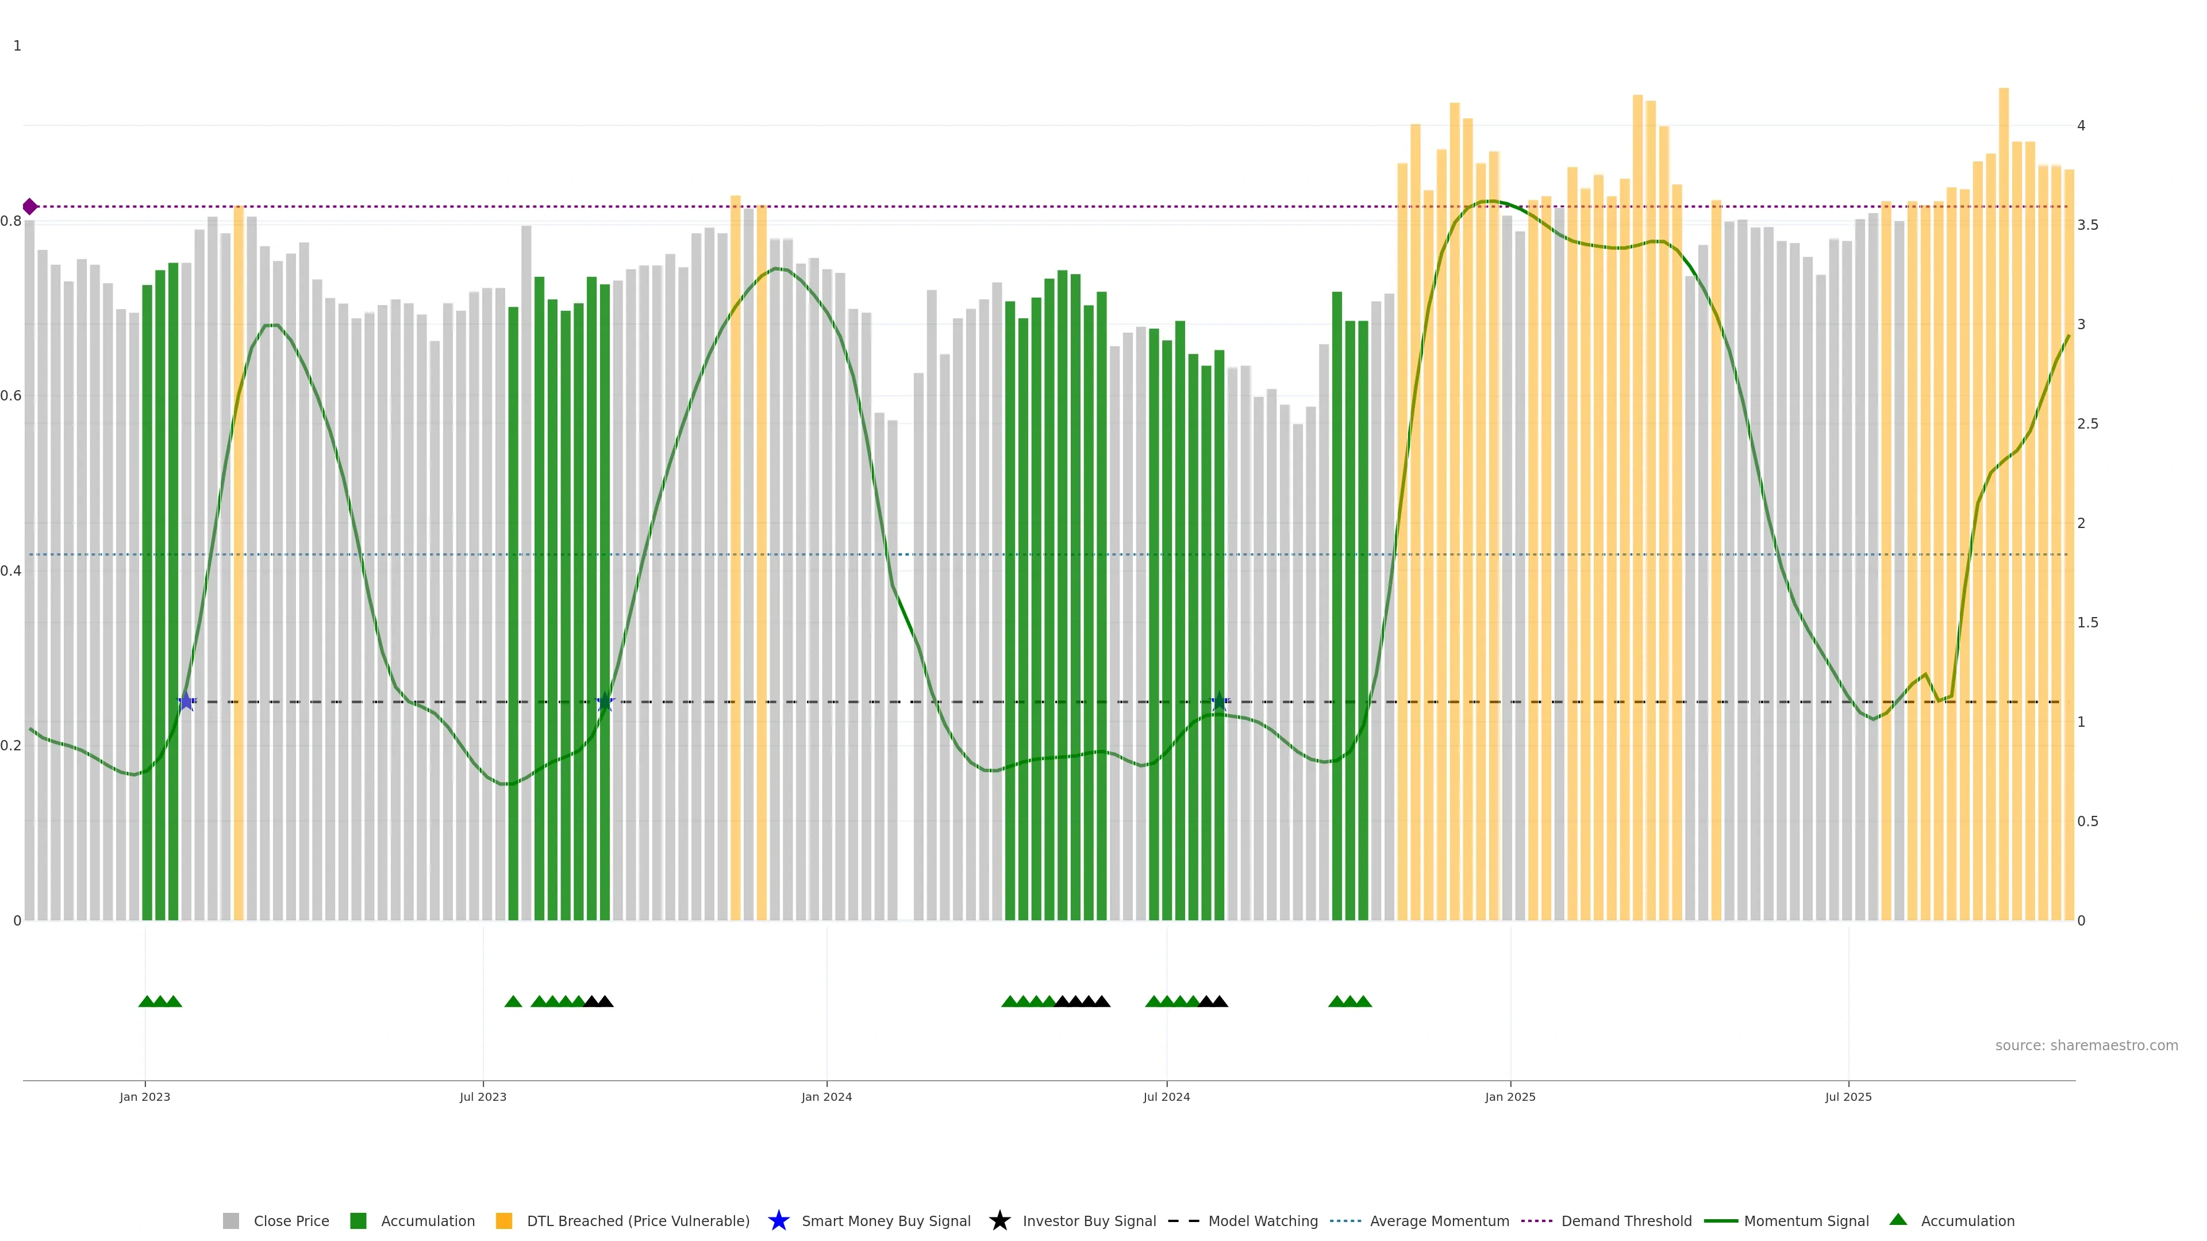Image resolution: width=2207 pixels, height=1241 pixels.
Task: Click the Jan 2024 axis label
Action: (826, 1096)
